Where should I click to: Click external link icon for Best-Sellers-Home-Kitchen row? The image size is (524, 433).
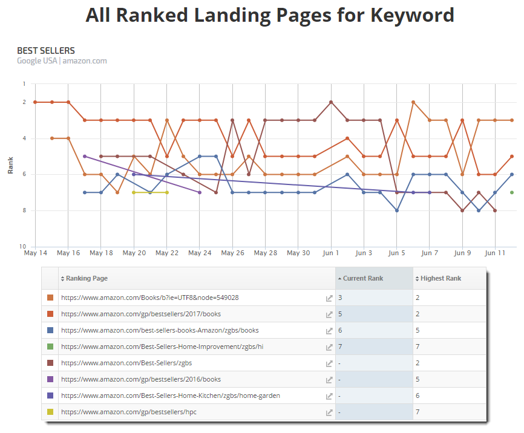tap(329, 396)
